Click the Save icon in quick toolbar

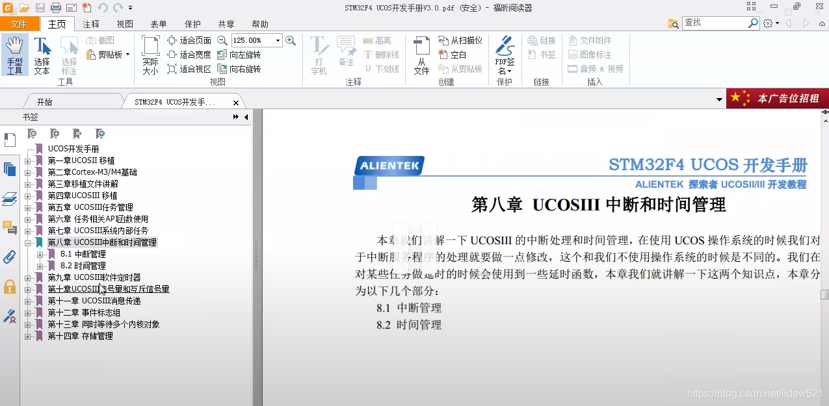(40, 8)
